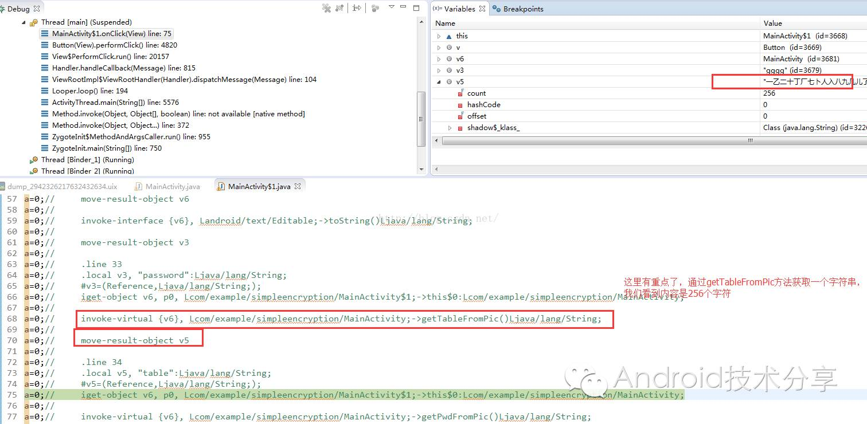Click code line 64 .local v3 "password"
867x424 pixels.
[x=183, y=275]
